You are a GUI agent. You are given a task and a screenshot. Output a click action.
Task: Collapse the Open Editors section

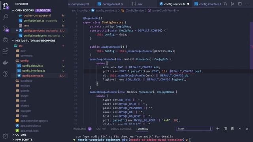click(x=13, y=11)
